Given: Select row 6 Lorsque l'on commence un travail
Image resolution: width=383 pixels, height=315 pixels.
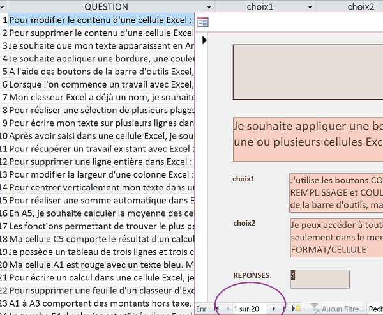Looking at the screenshot, I should click(101, 84).
